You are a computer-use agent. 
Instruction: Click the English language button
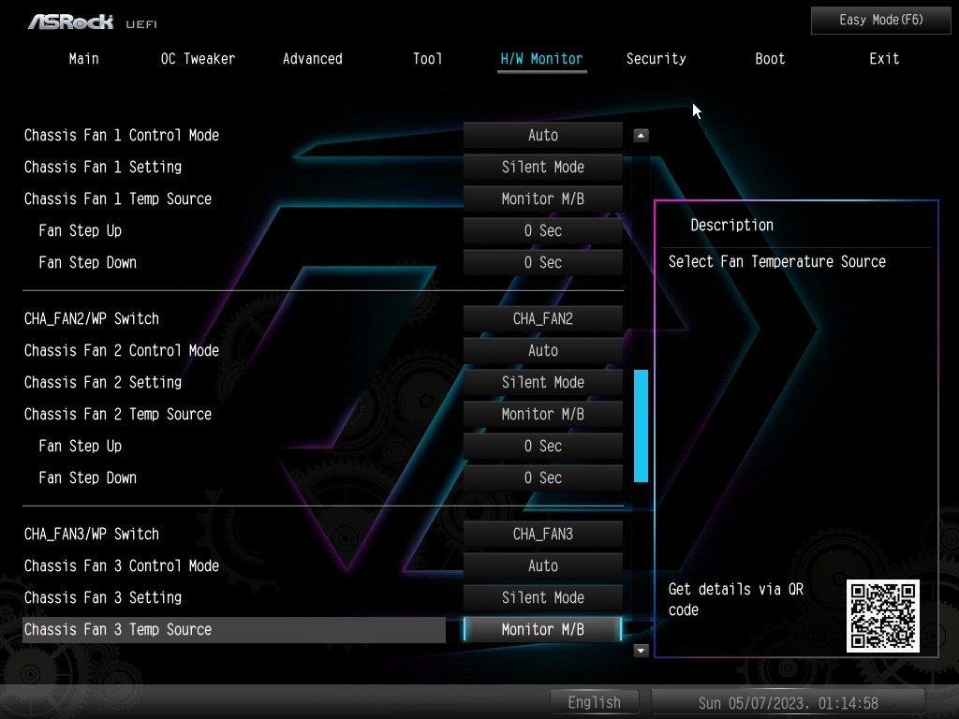pos(594,702)
